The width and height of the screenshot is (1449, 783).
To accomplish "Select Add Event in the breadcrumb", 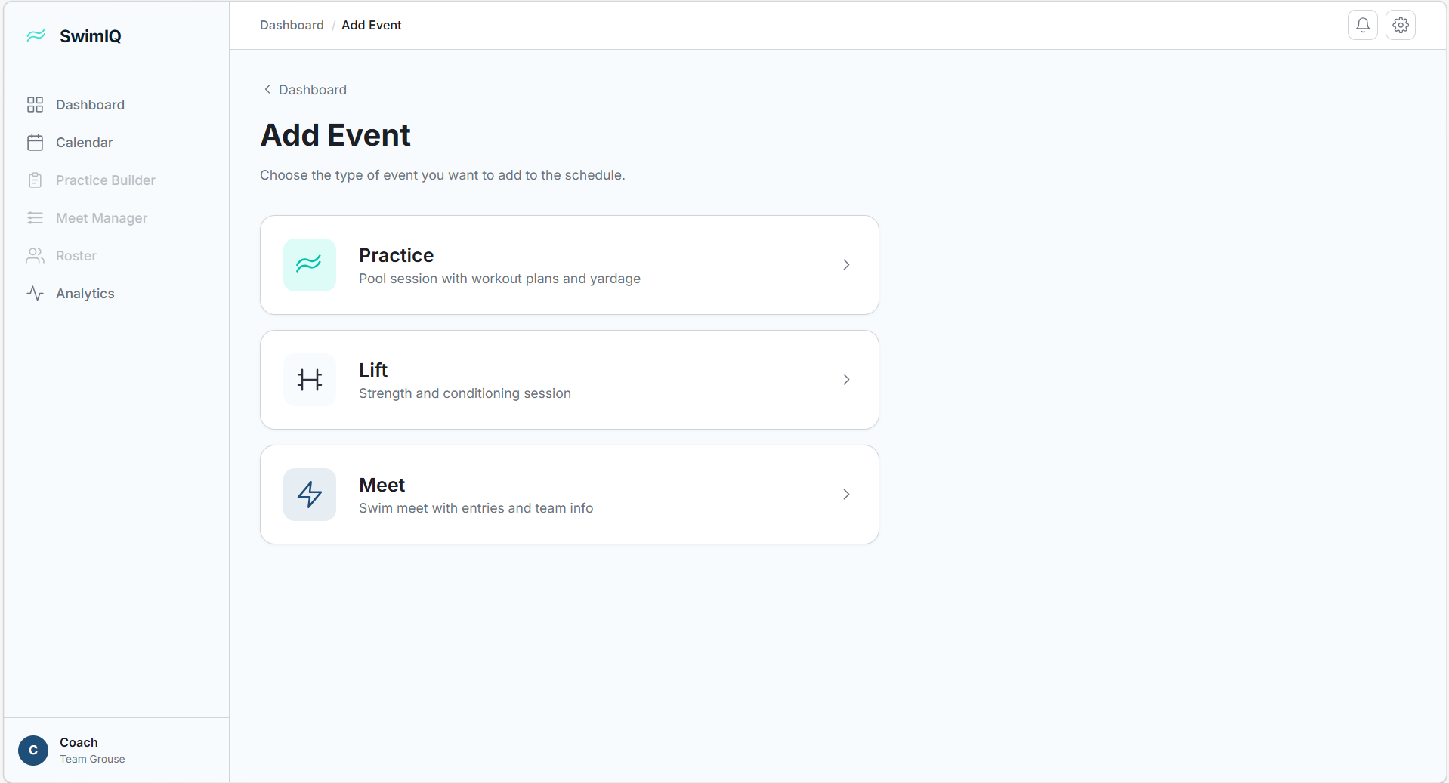I will coord(371,25).
